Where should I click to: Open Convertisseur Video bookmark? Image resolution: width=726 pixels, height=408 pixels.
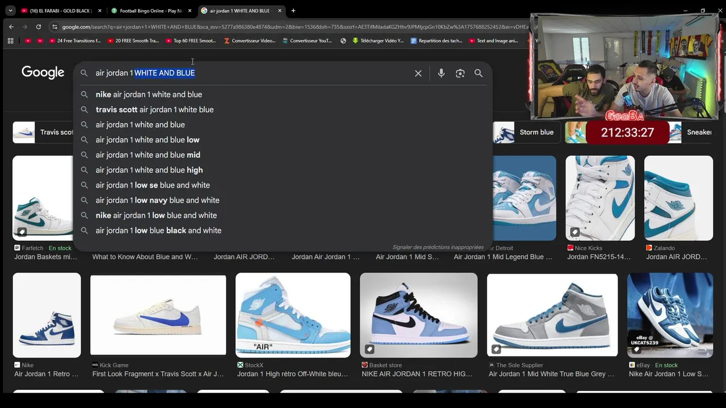point(250,41)
